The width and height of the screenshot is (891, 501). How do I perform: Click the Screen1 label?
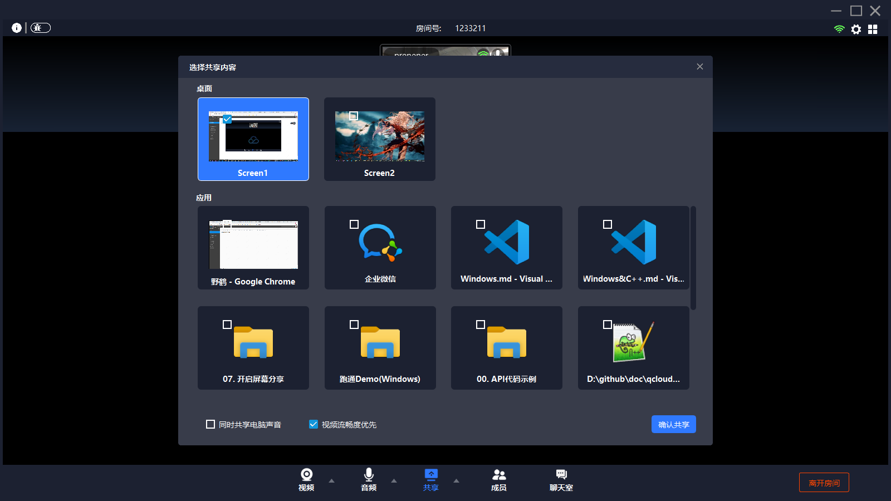(x=253, y=173)
